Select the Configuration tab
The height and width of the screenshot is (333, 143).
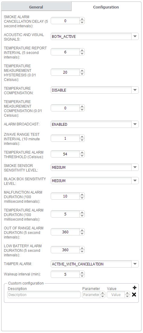106,7
